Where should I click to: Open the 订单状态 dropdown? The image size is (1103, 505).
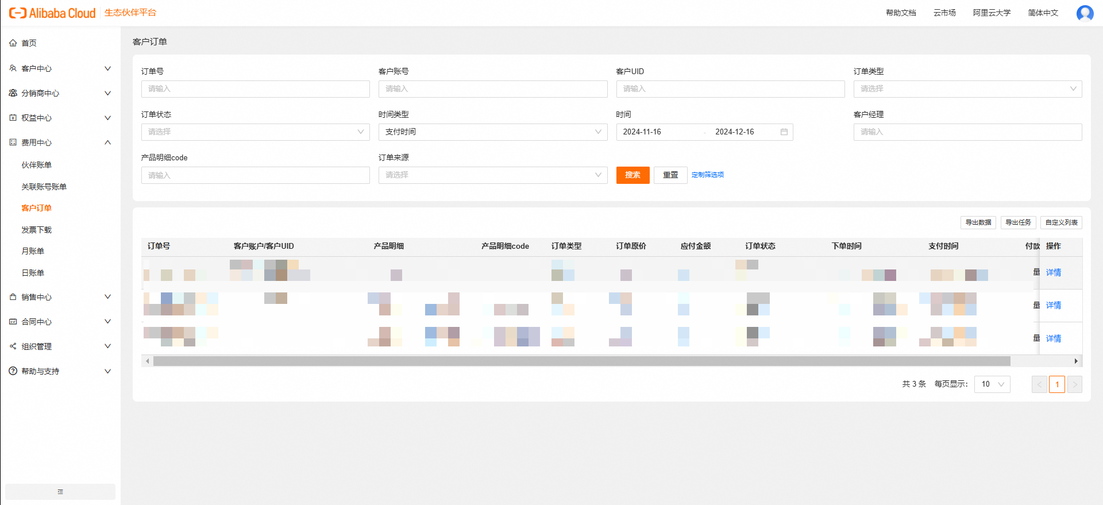tap(256, 132)
